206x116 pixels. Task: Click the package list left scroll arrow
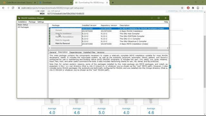tap(50, 48)
